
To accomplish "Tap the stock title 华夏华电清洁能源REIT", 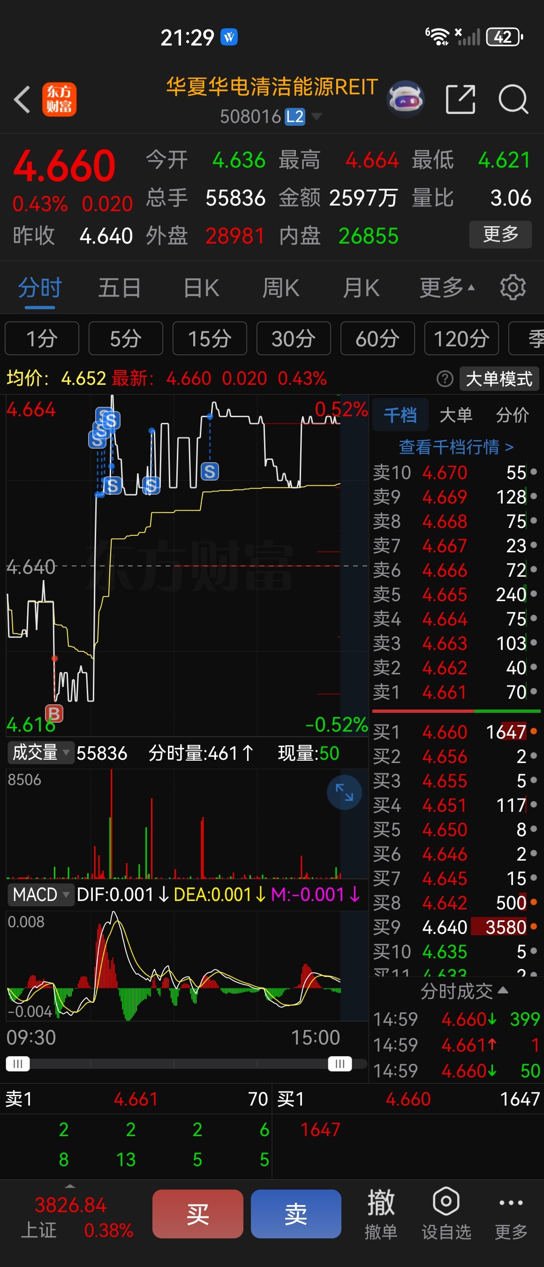I will pos(272,87).
